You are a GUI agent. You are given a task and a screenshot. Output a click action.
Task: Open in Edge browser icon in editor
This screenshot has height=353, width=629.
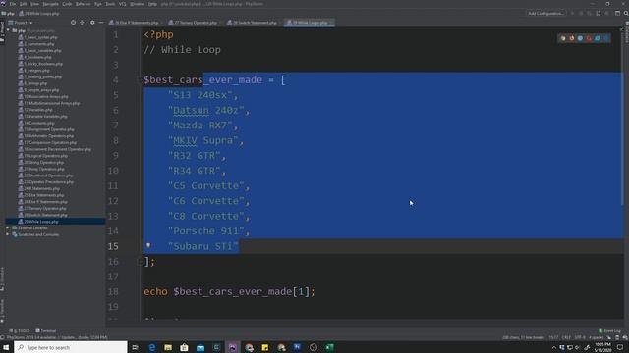point(606,38)
